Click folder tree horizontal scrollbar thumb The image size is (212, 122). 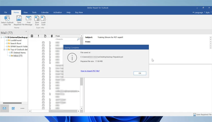click(x=12, y=103)
